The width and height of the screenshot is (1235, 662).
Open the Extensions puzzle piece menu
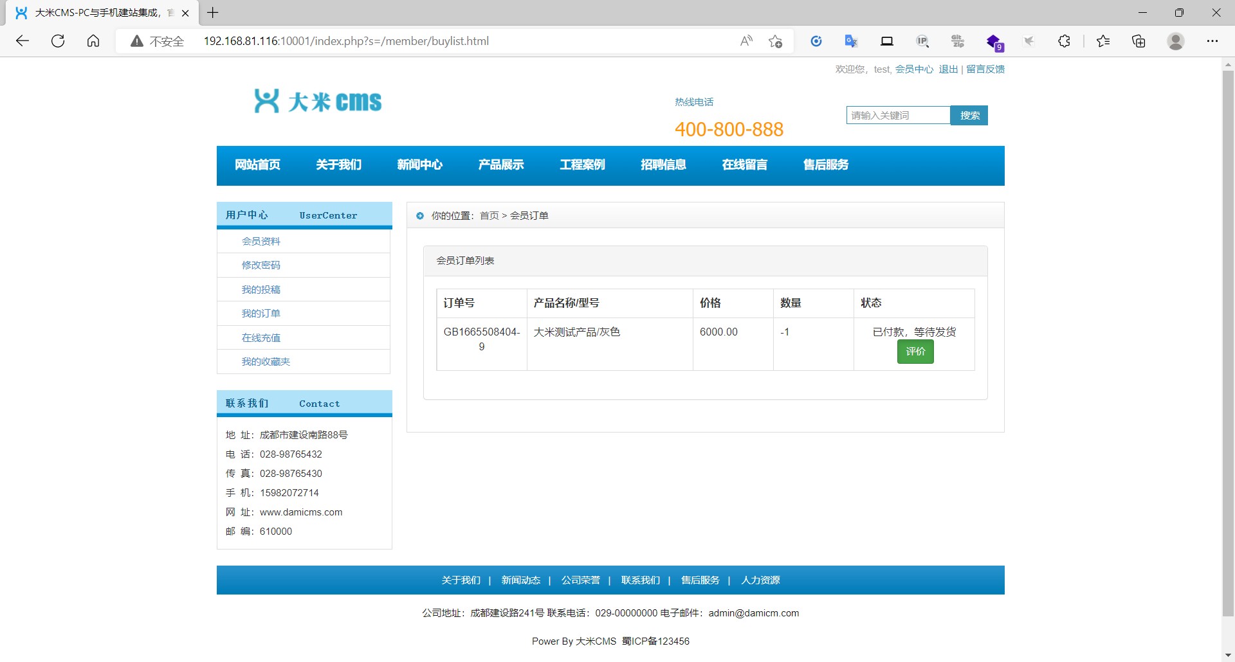[1065, 41]
